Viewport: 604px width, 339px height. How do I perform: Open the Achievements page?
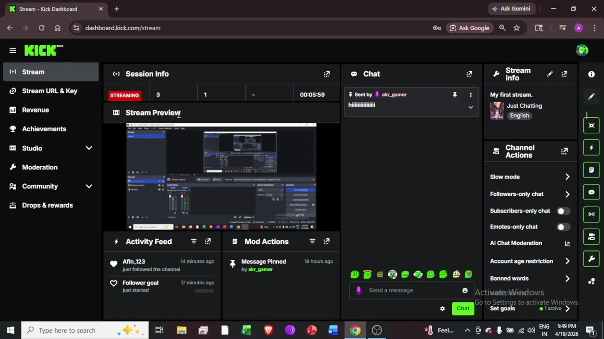pyautogui.click(x=51, y=129)
